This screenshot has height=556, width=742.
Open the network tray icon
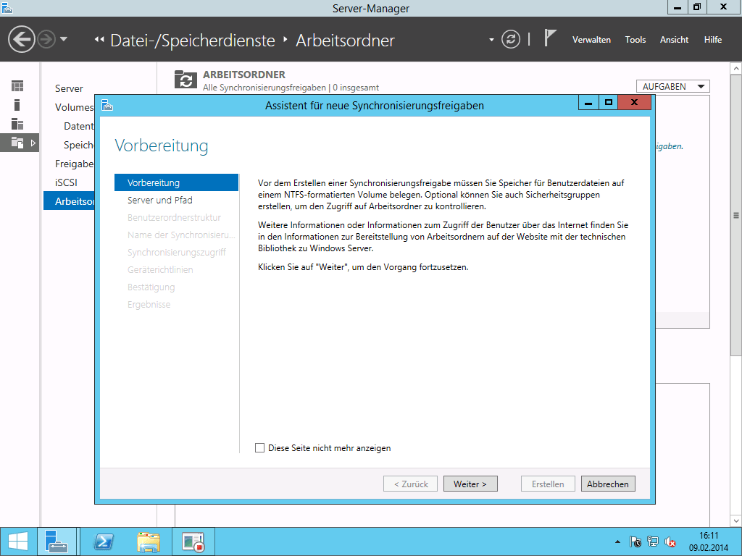point(653,542)
